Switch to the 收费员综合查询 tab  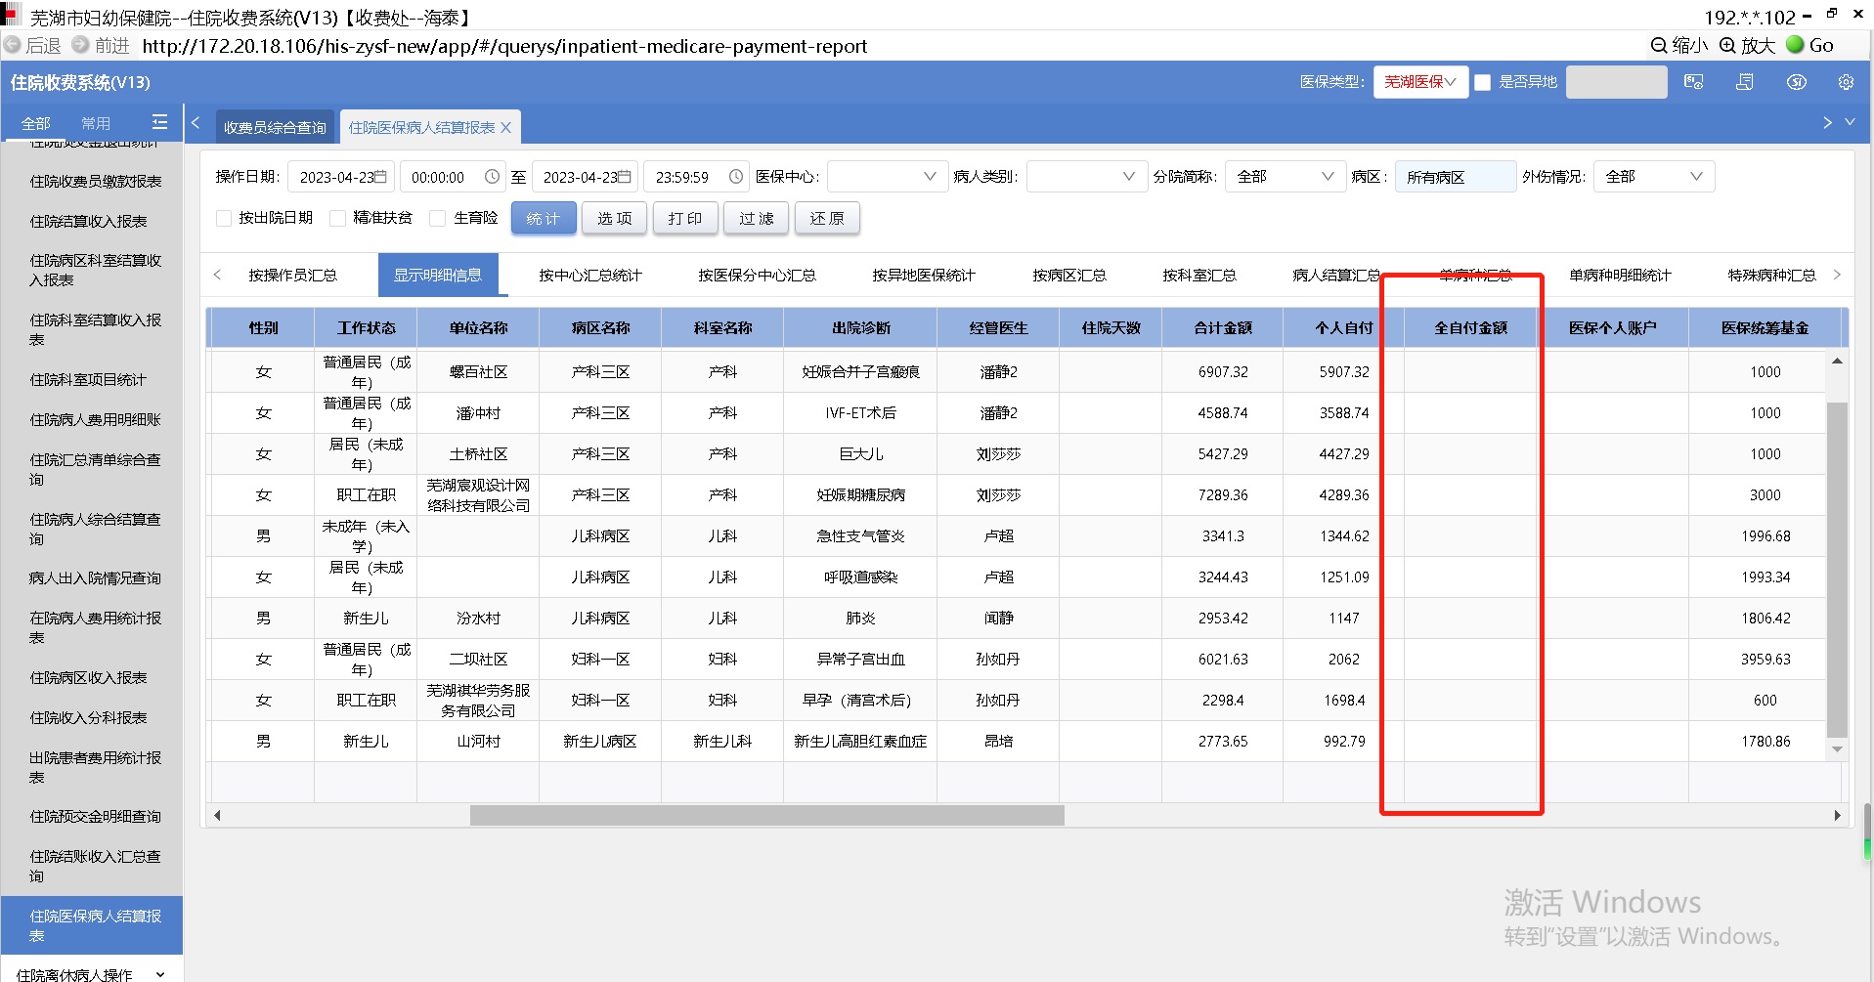pyautogui.click(x=275, y=128)
